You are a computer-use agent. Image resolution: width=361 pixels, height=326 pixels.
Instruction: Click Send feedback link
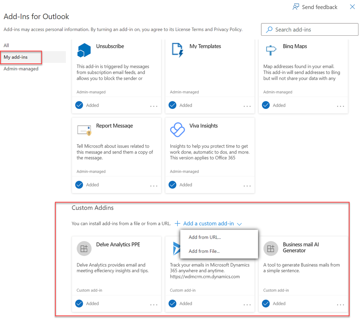pyautogui.click(x=319, y=7)
